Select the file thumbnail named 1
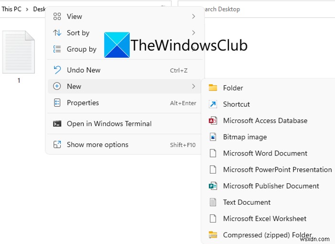This screenshot has height=244, width=335. coord(19,52)
